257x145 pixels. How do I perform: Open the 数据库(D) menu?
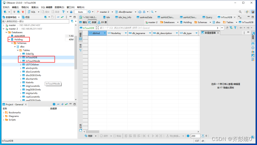pos(59,7)
